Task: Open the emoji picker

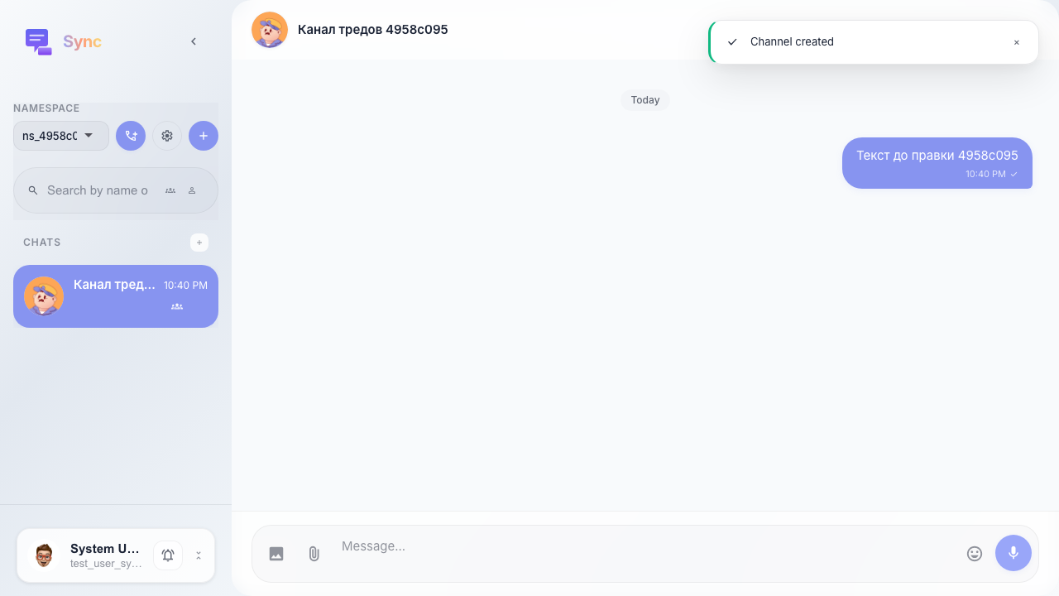Action: point(975,554)
